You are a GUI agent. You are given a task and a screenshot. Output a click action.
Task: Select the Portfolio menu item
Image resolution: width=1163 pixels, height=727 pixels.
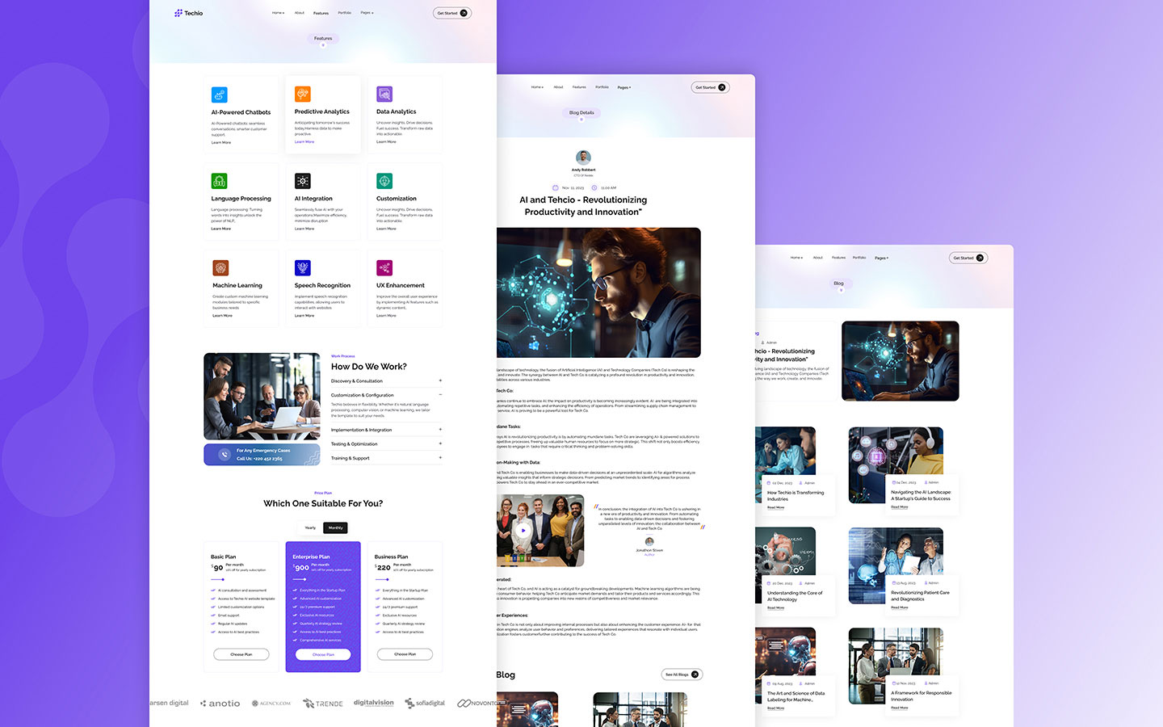pyautogui.click(x=344, y=13)
